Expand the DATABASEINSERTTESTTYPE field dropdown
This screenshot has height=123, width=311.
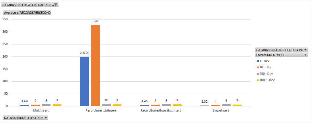point(46,118)
